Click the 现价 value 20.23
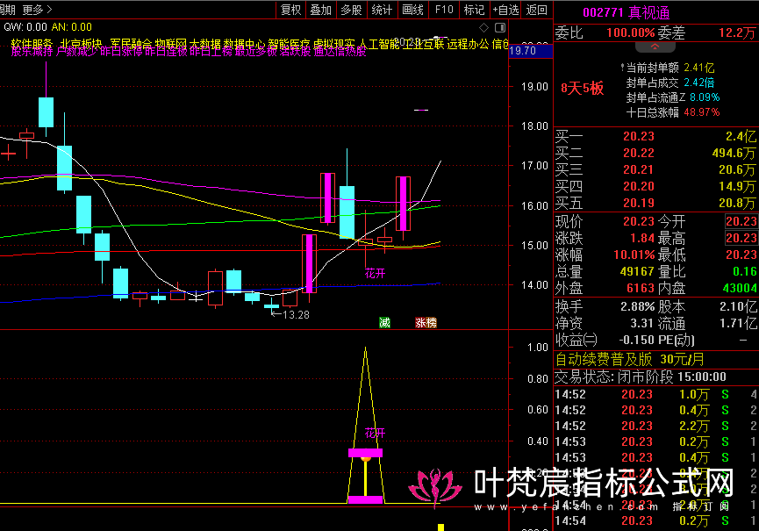Image resolution: width=759 pixels, height=531 pixels. point(639,222)
